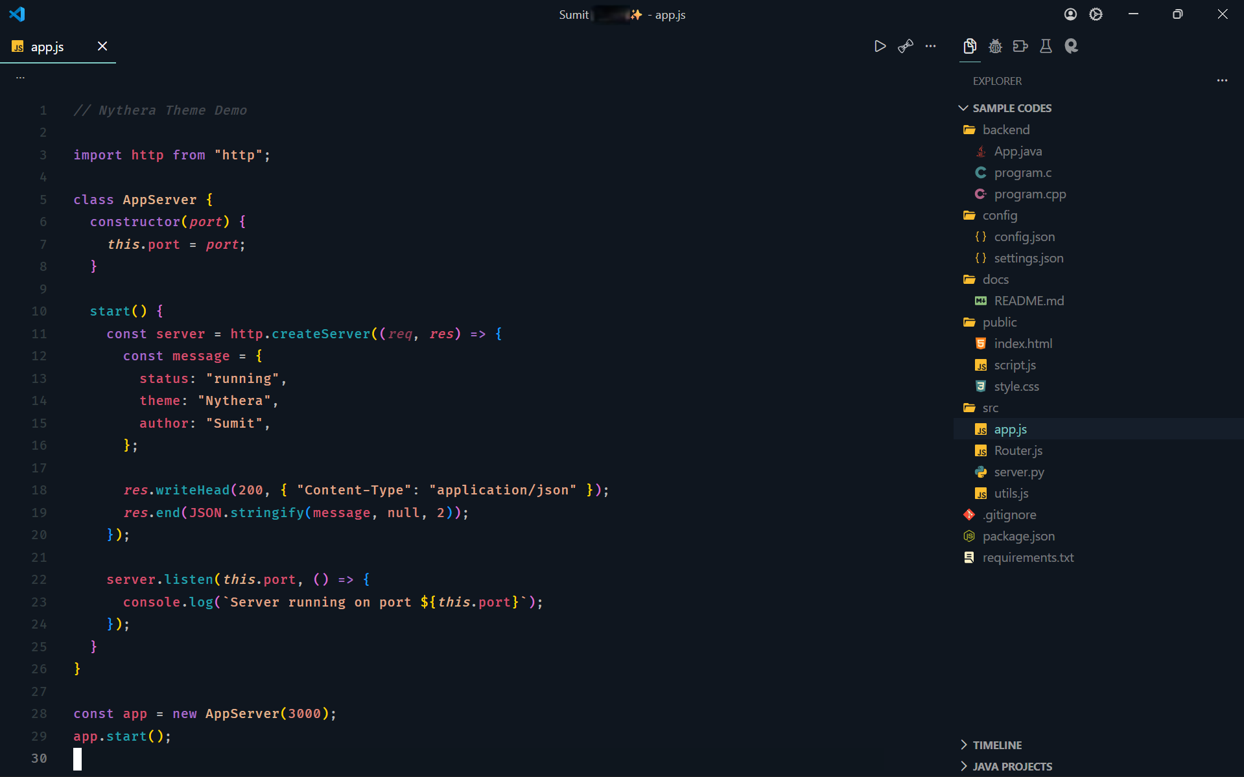This screenshot has height=777, width=1244.
Task: Open App.java file
Action: click(x=1099, y=151)
